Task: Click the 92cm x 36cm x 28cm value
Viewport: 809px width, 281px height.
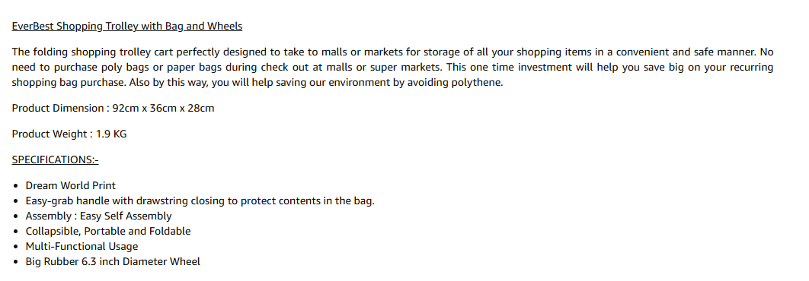Action: (x=163, y=108)
